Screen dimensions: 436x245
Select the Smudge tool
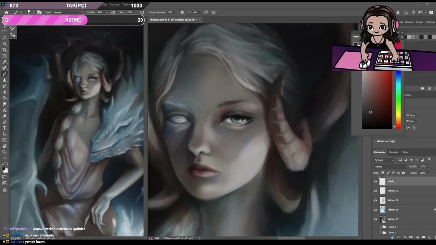click(4, 104)
